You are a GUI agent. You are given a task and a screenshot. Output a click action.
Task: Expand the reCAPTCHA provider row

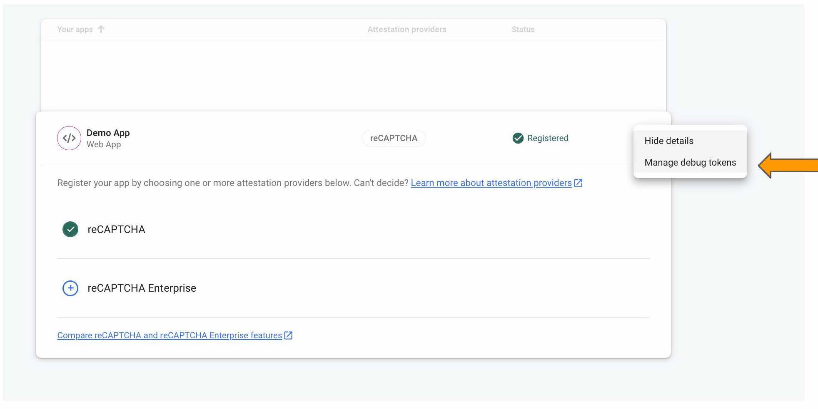353,229
